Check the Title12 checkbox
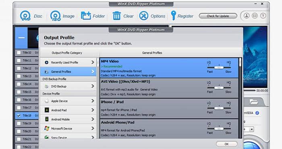Viewport: 282px width, 149px height. pos(19,68)
